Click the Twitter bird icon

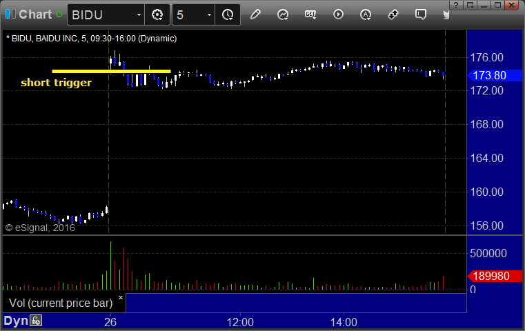coord(446,14)
